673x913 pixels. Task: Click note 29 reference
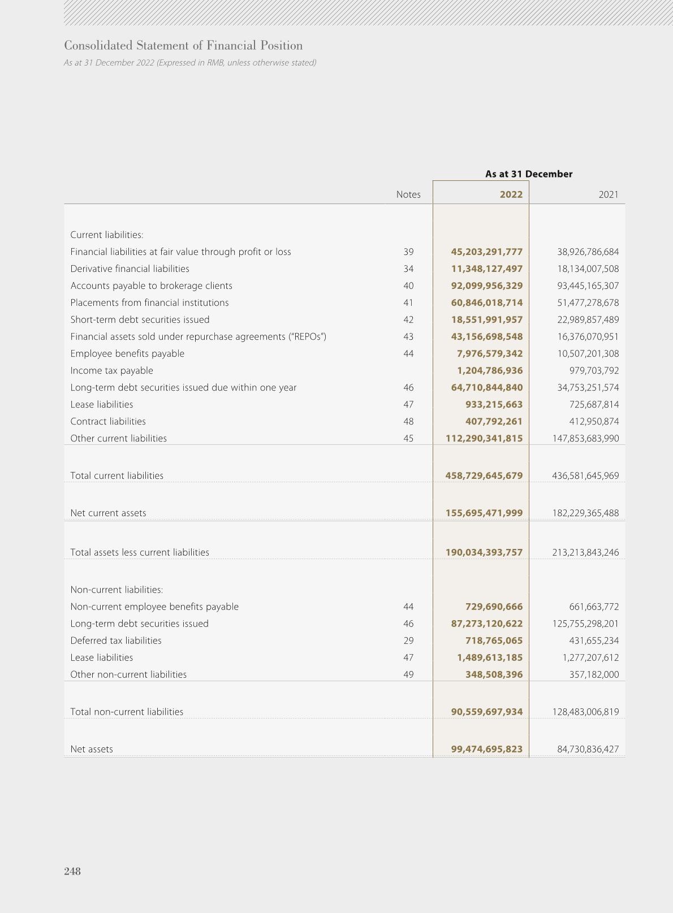408,641
